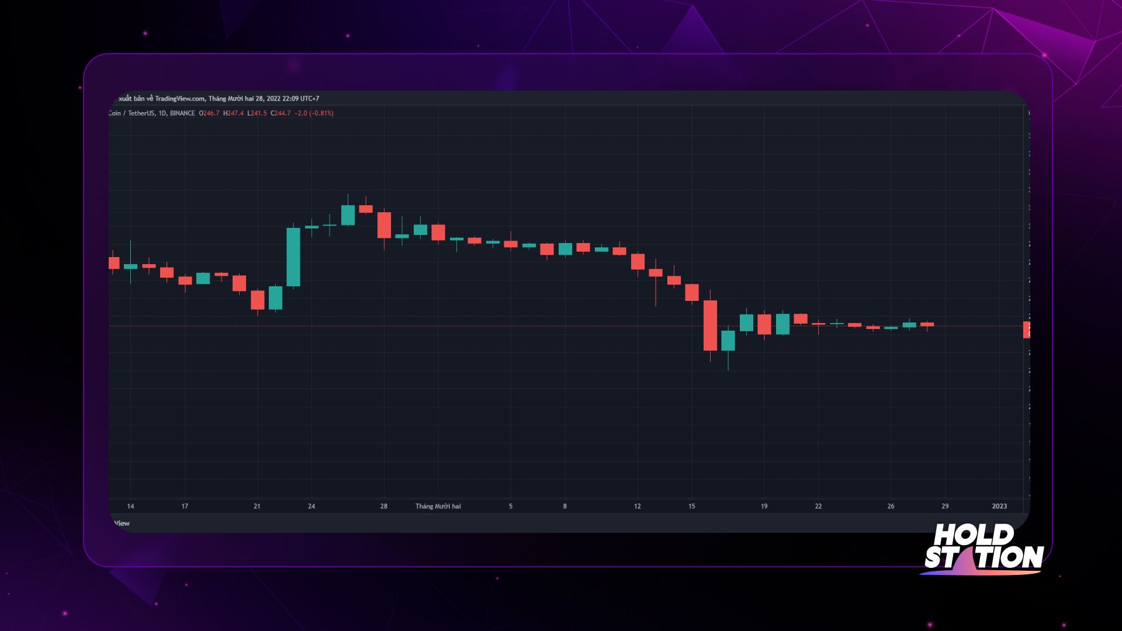Image resolution: width=1122 pixels, height=631 pixels.
Task: Click the date axis label 19
Action: point(764,507)
